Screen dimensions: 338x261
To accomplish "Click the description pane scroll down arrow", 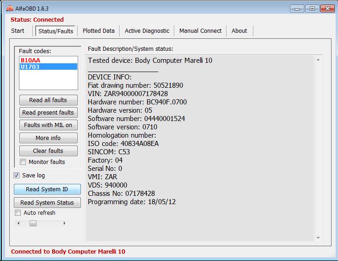I will tap(318, 238).
